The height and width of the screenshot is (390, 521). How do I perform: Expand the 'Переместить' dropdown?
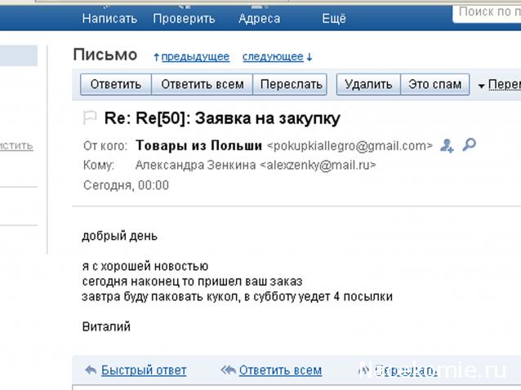[x=498, y=84]
